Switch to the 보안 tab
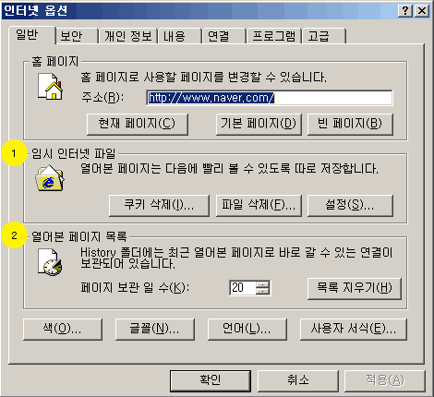Viewport: 434px width, 397px height. tap(71, 36)
